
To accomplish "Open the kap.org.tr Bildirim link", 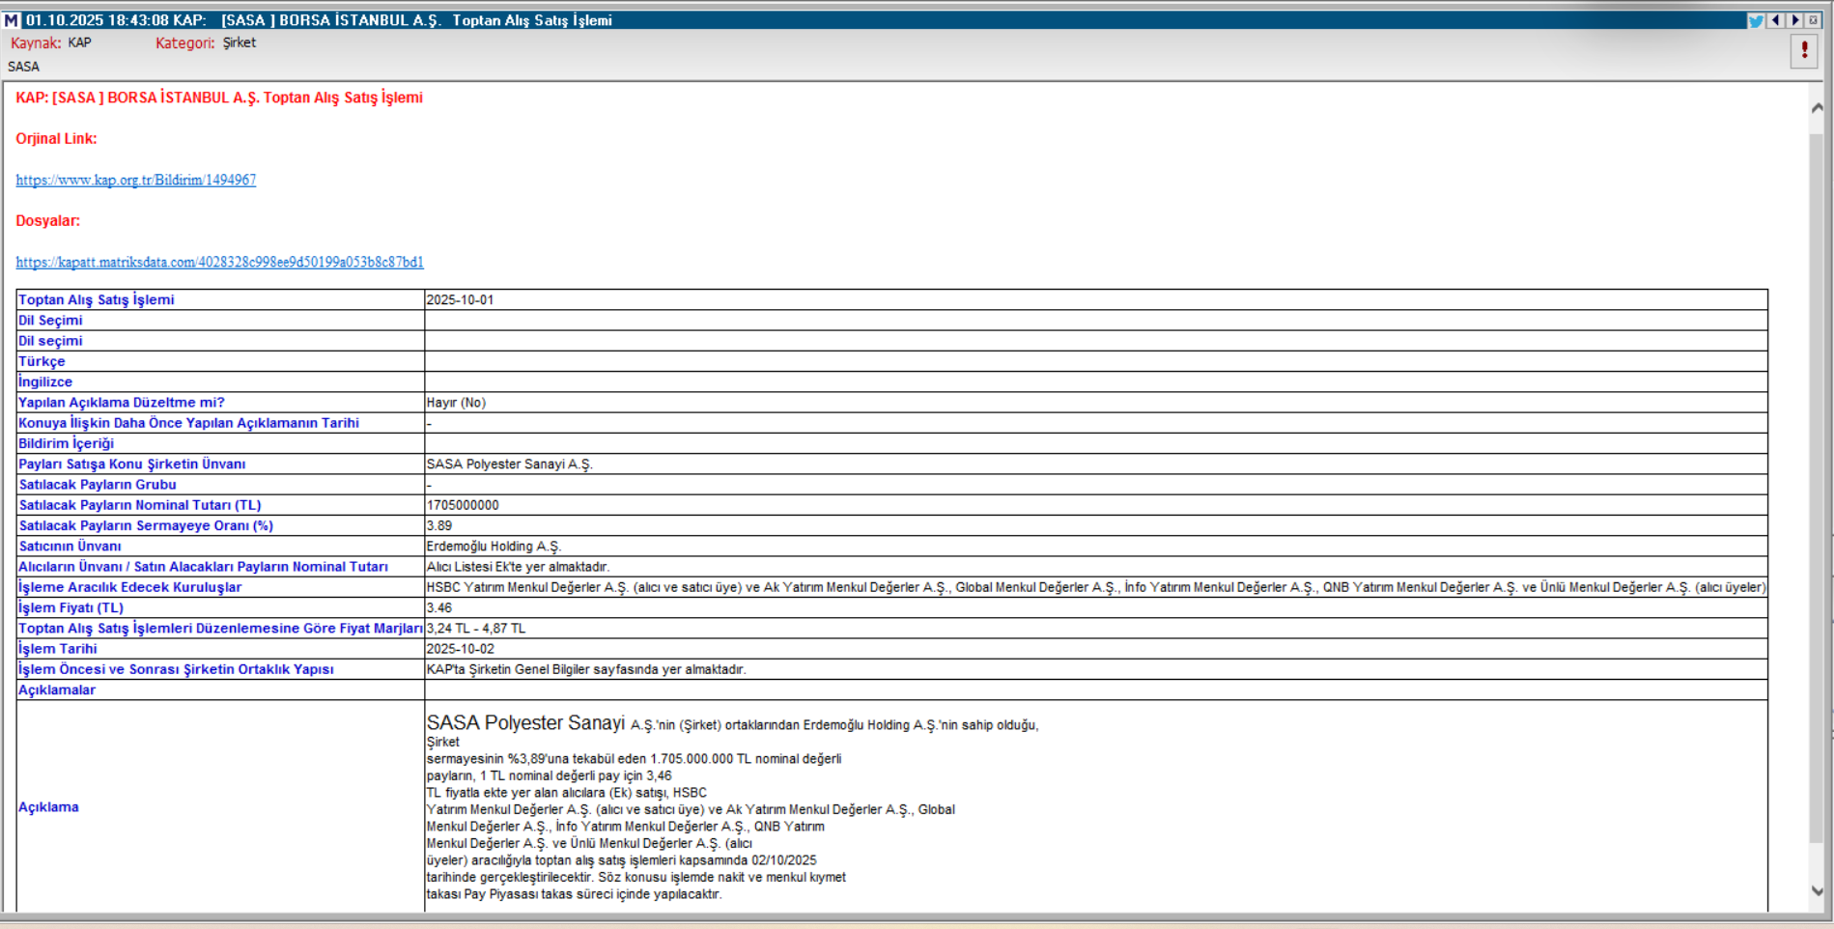I will click(135, 180).
